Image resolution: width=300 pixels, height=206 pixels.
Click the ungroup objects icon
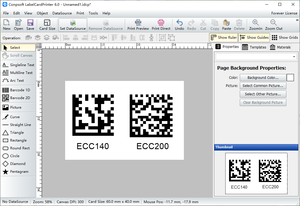[x=171, y=38]
